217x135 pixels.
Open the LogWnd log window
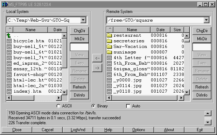(78, 130)
